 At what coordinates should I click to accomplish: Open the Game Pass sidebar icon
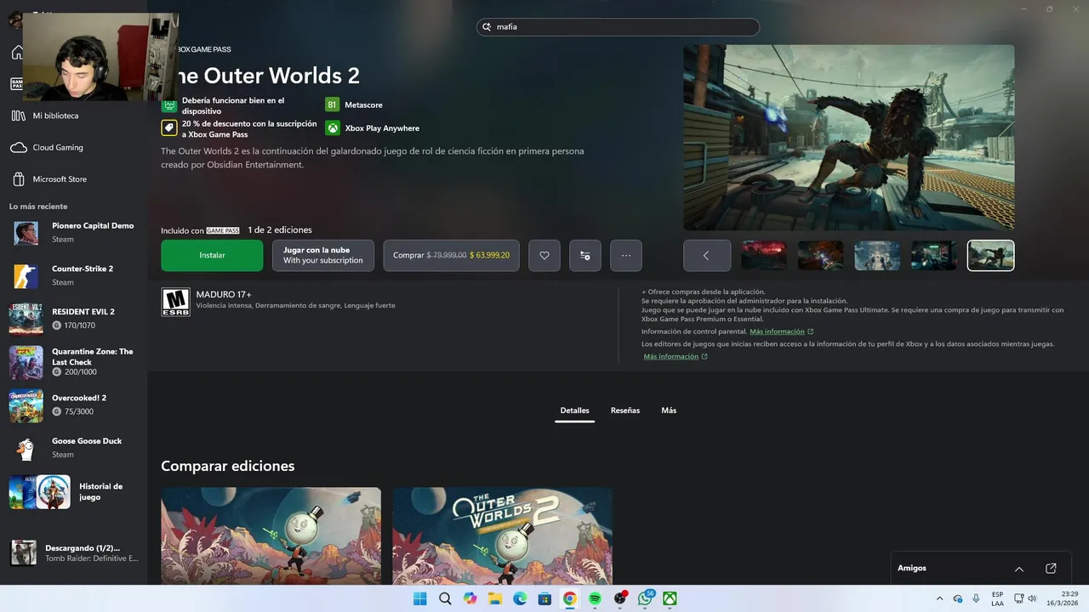click(x=16, y=83)
